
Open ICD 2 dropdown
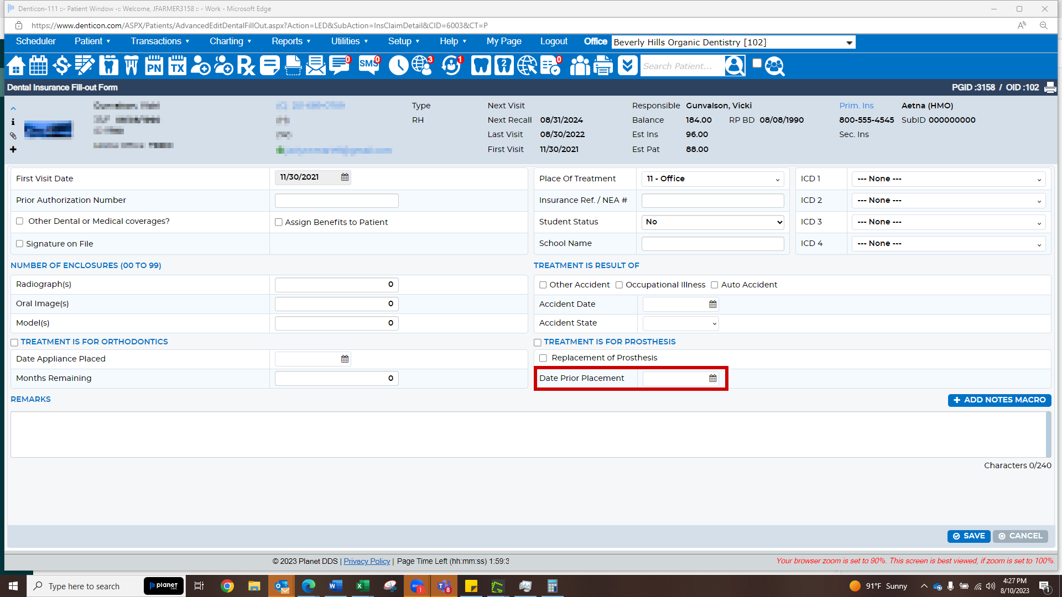coord(949,201)
